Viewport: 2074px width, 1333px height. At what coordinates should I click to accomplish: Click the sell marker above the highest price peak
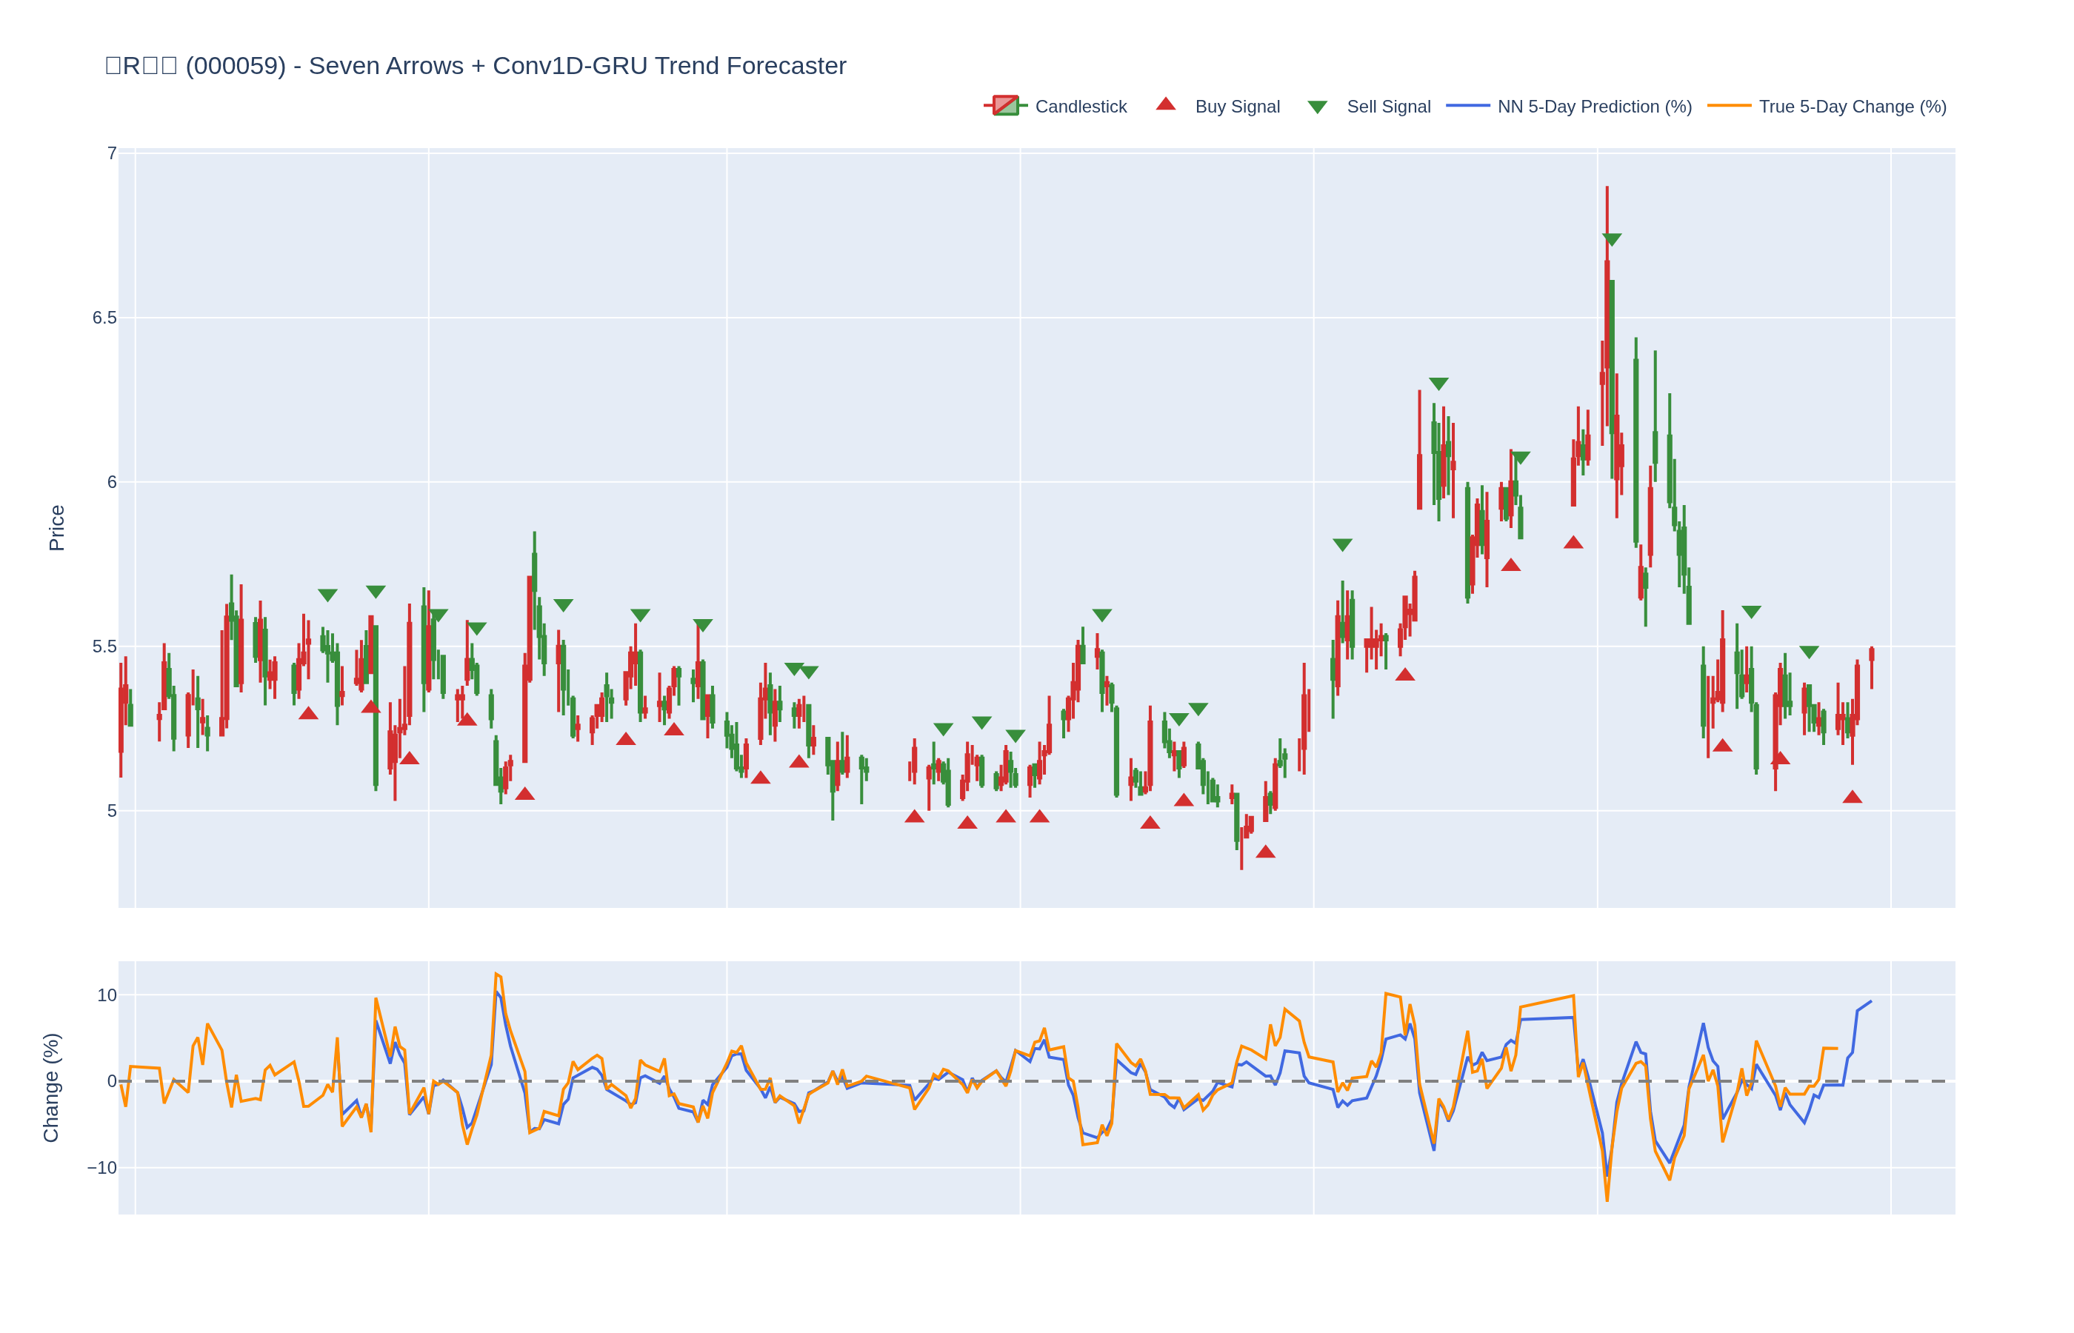[1611, 239]
